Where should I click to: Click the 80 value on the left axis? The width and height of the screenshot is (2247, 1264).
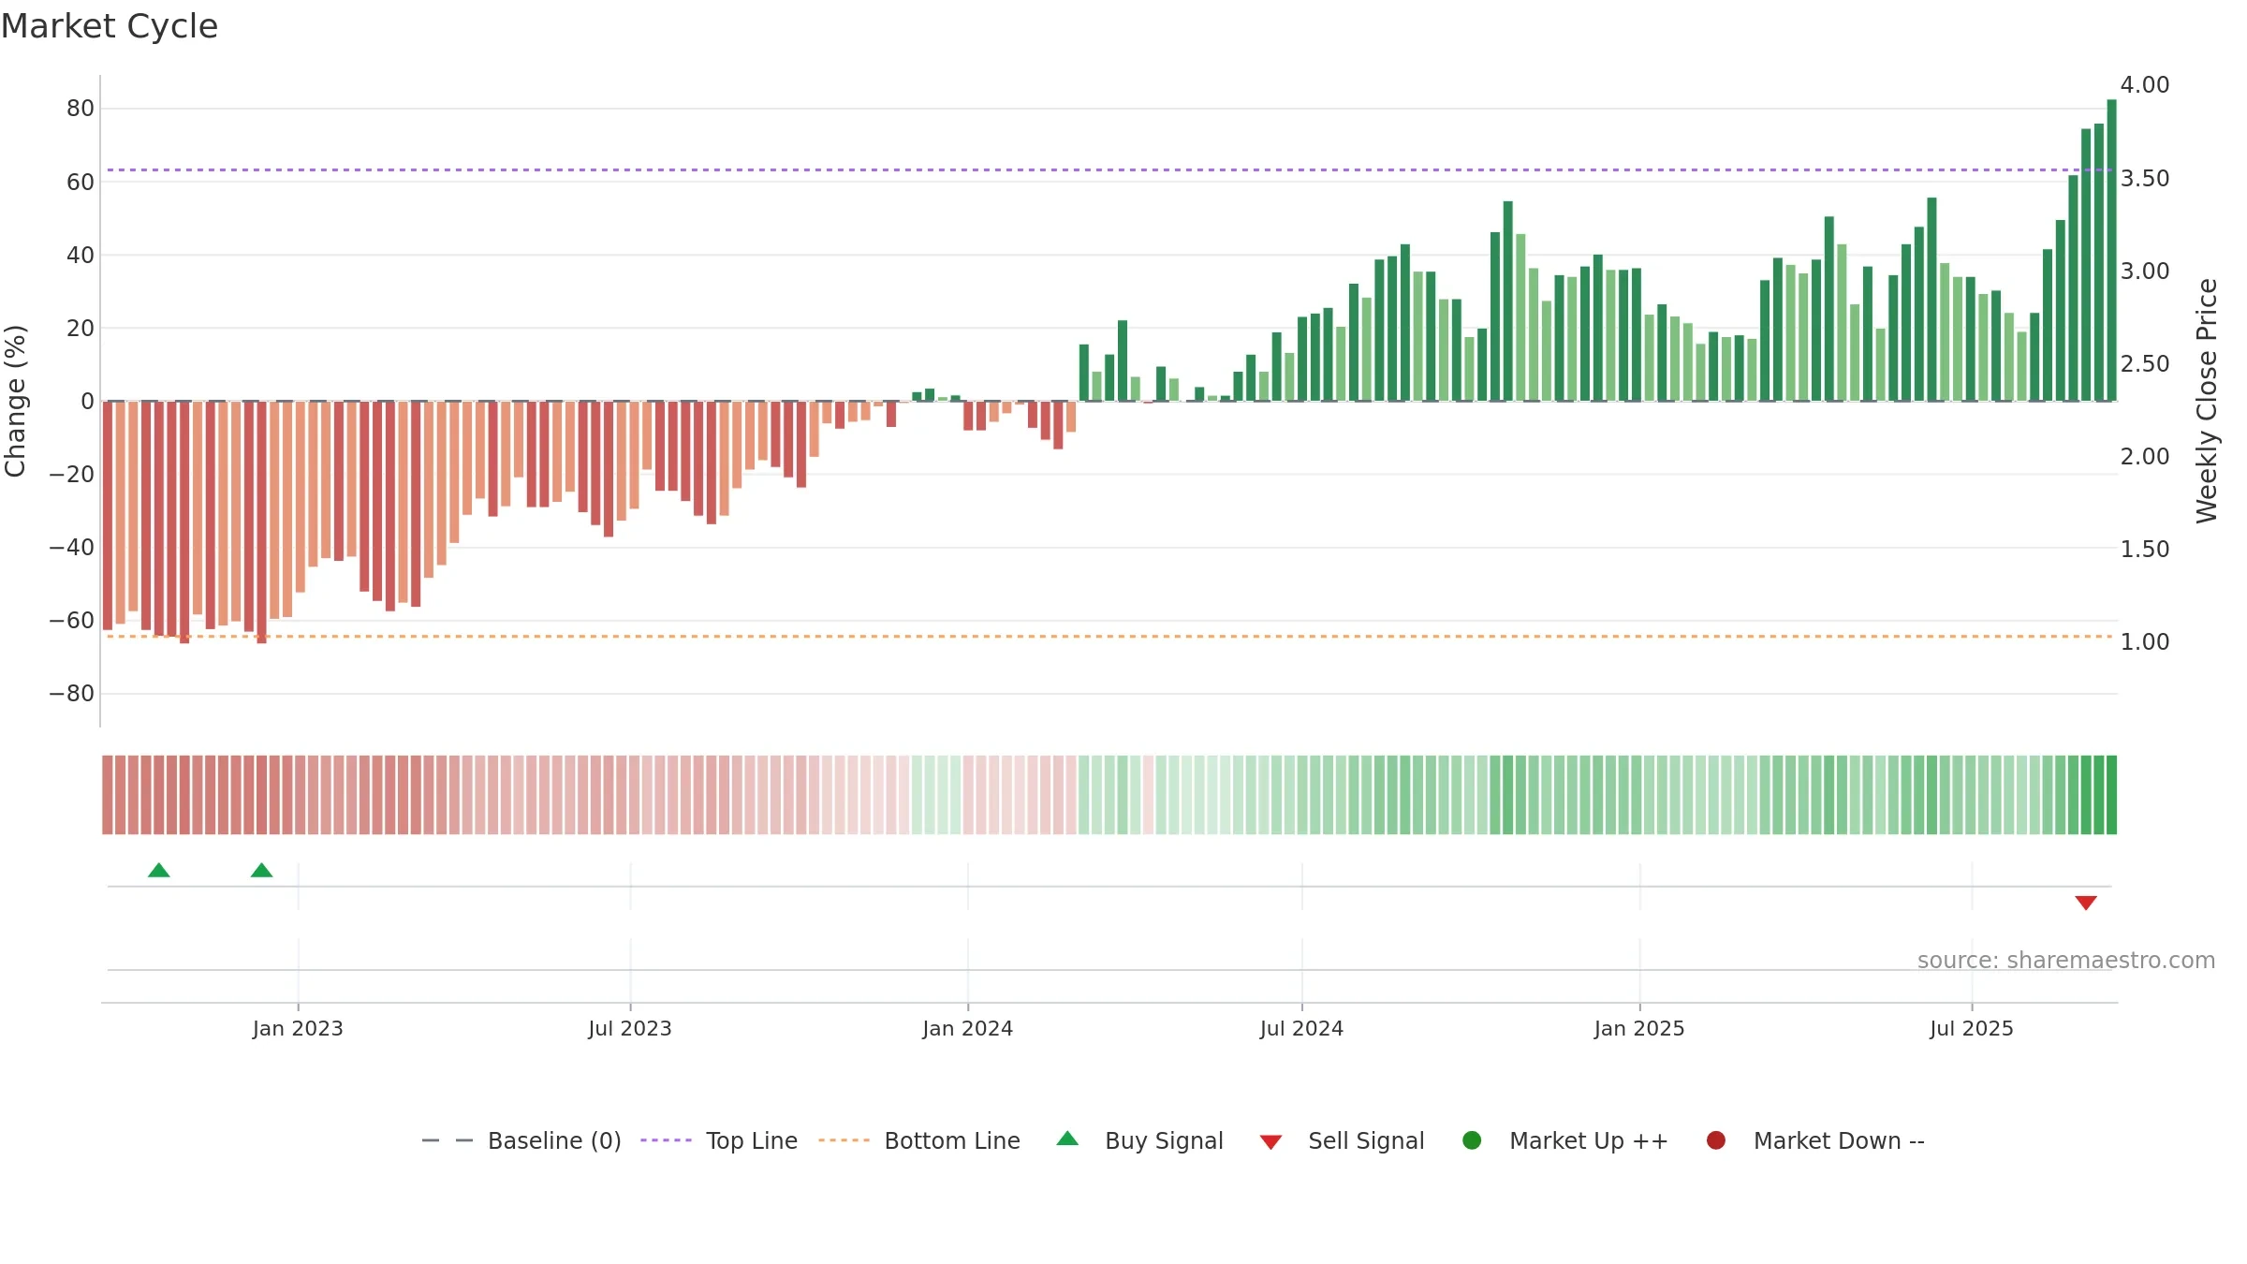point(81,109)
